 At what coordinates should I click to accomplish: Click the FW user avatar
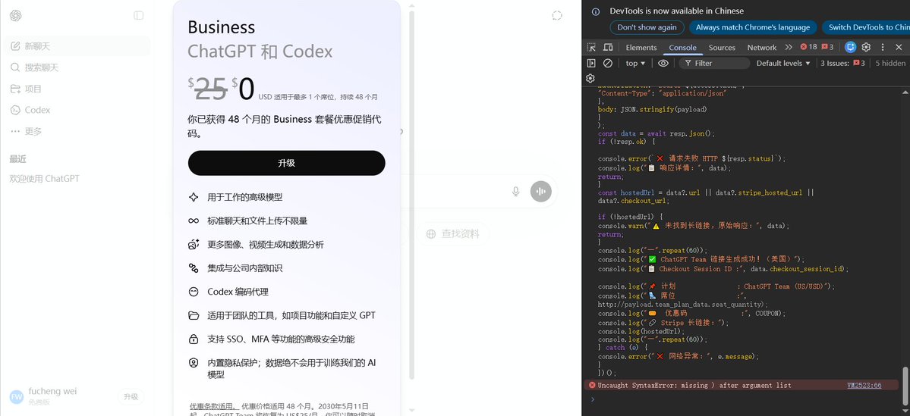17,397
